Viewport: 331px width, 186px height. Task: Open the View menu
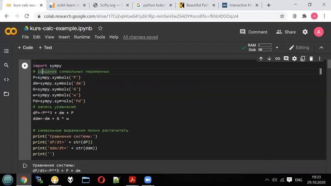click(50, 37)
